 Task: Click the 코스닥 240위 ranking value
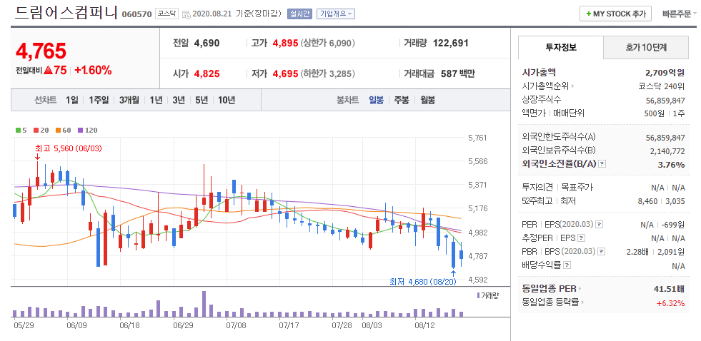(661, 86)
